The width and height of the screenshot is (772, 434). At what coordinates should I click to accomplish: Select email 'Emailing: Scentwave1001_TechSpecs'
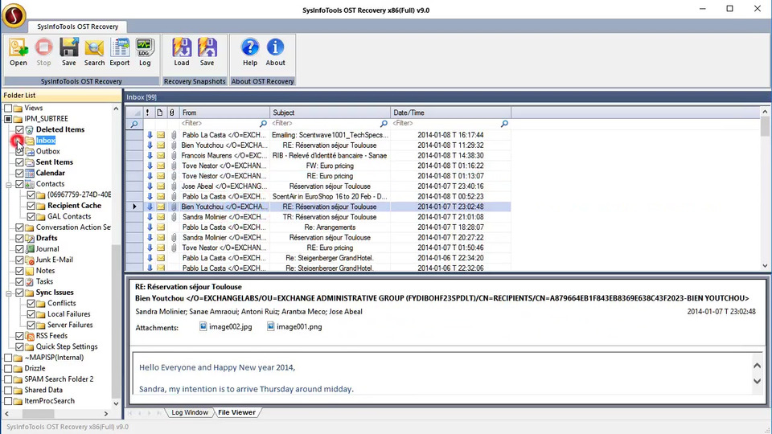318,135
